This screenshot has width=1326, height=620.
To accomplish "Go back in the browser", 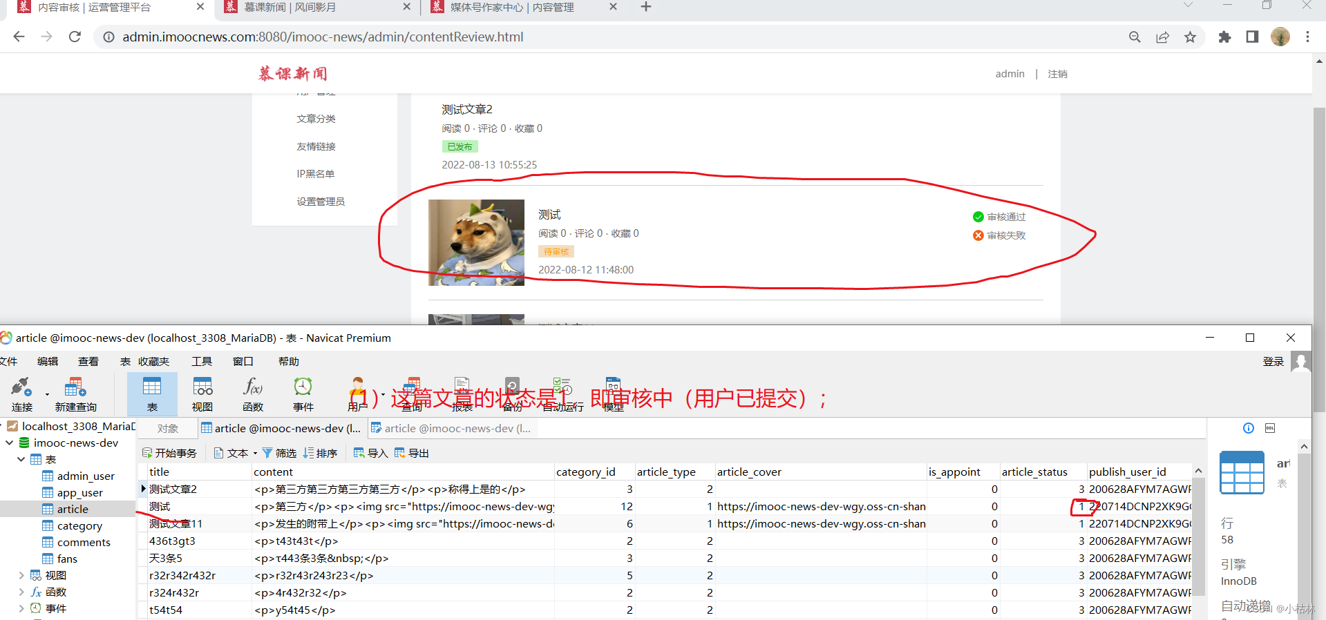I will [x=19, y=37].
